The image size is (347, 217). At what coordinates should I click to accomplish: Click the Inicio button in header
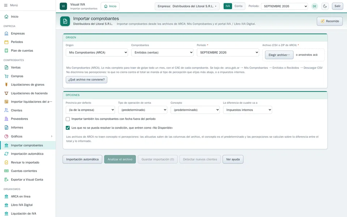pyautogui.click(x=110, y=6)
